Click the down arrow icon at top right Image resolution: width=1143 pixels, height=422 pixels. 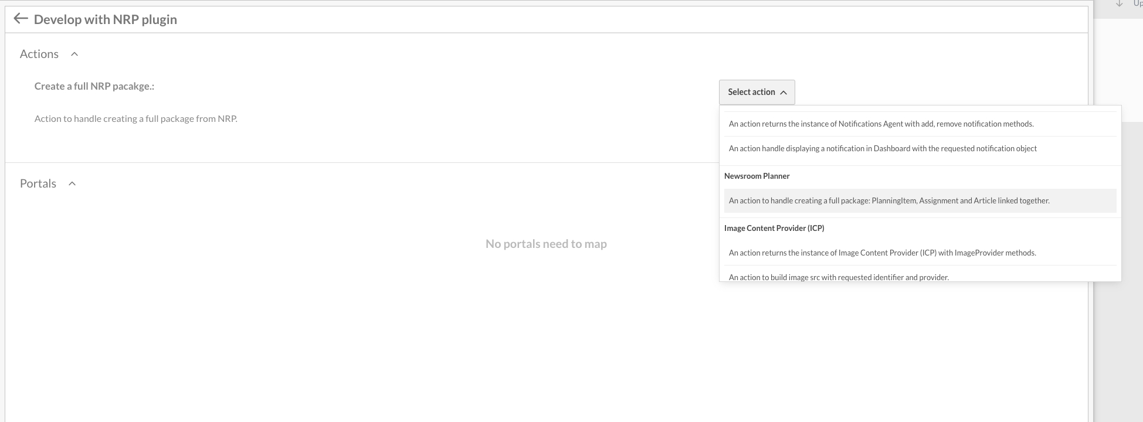[1119, 4]
